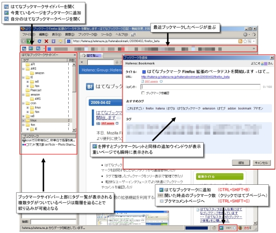Open the ツール menu
This screenshot has width=276, height=233.
coord(106,34)
